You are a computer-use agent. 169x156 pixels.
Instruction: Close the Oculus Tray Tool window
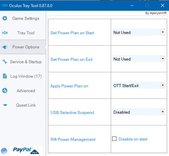point(163,5)
